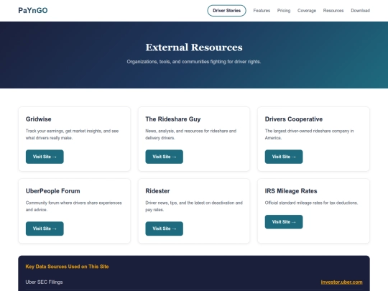Click the Drivers Cooperative heading
The image size is (388, 291).
pos(294,119)
